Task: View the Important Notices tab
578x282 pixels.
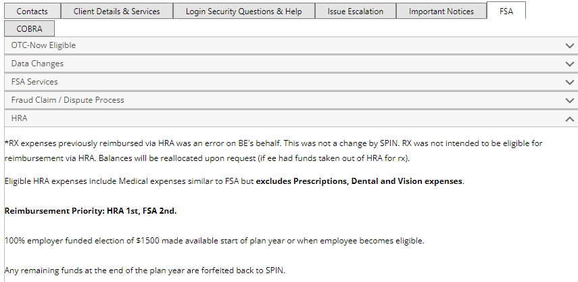Action: 441,11
